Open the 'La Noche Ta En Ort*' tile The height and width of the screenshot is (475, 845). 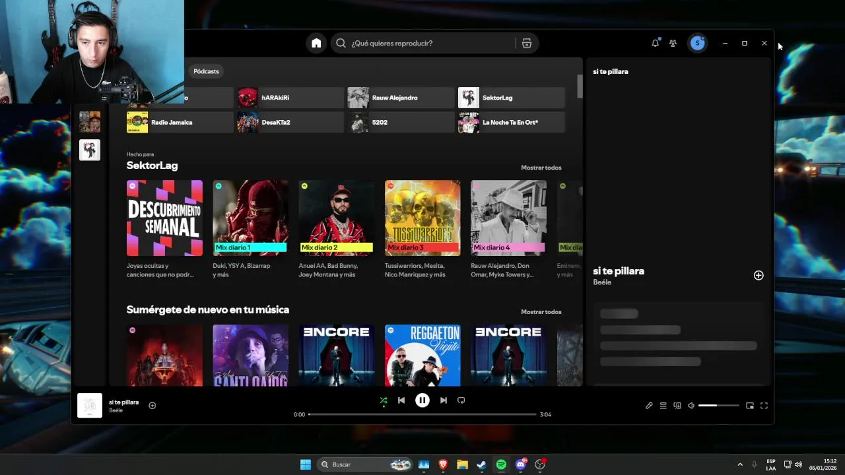(512, 122)
